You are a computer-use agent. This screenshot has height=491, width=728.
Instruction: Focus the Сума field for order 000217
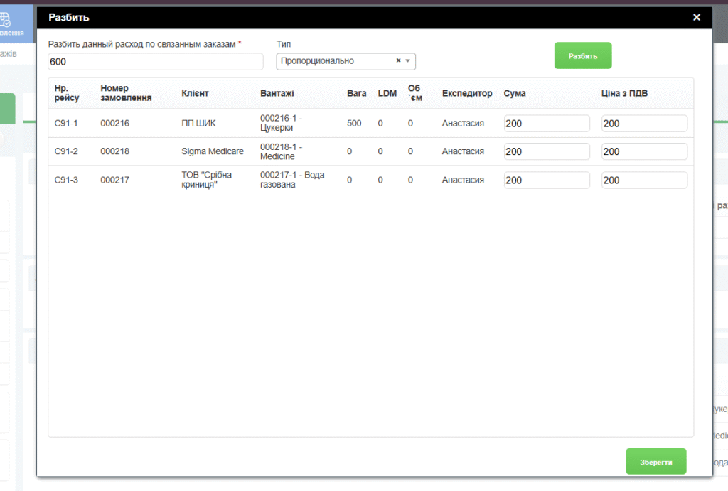tap(547, 180)
